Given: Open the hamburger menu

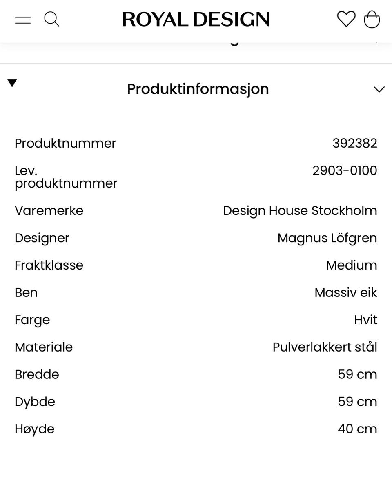Looking at the screenshot, I should 23,20.
